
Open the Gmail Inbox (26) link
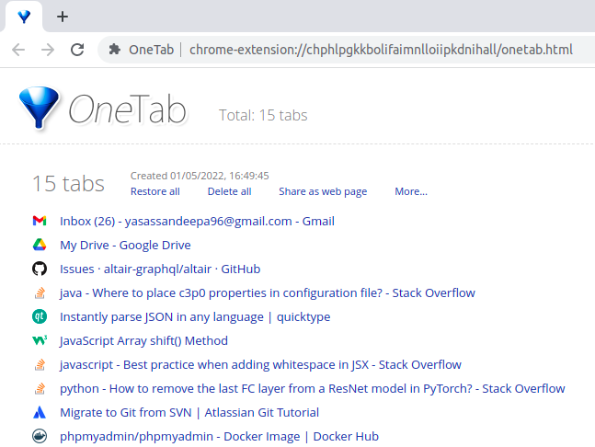click(x=197, y=222)
